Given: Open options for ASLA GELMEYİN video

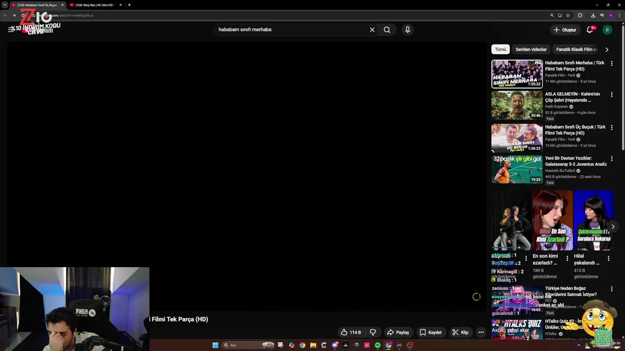Looking at the screenshot, I should tap(612, 95).
